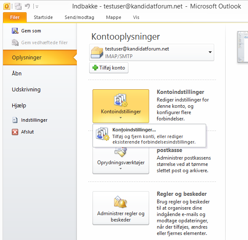Click the Gem som save icon
The width and height of the screenshot is (248, 240).
(15, 31)
